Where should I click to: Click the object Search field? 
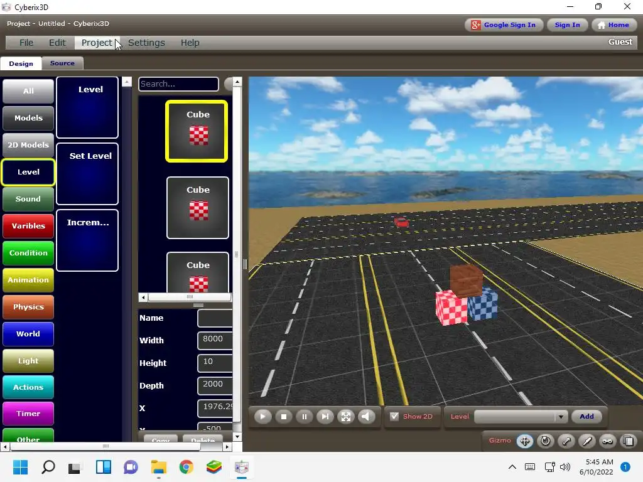(178, 84)
